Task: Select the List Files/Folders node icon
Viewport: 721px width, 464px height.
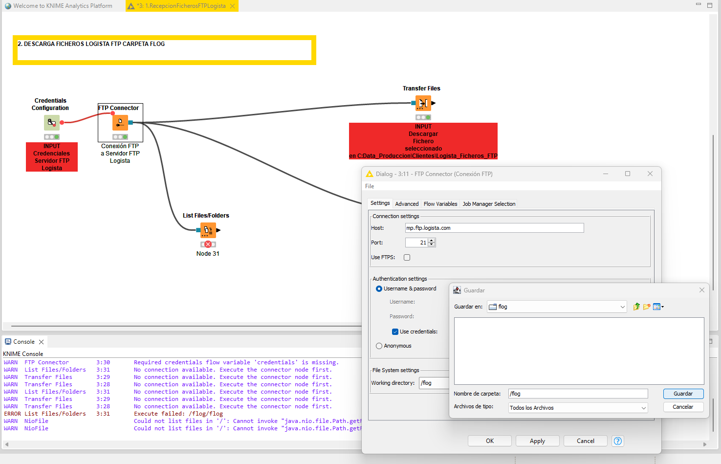Action: (x=208, y=230)
